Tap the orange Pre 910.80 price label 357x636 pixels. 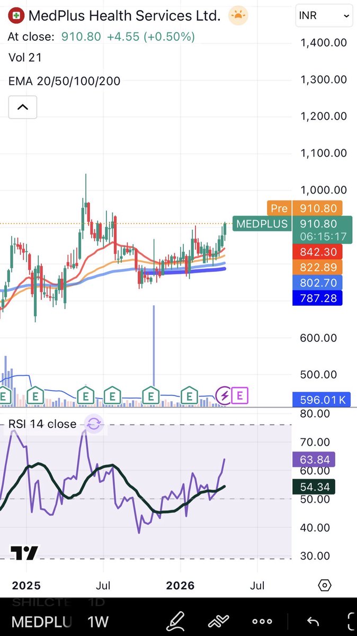click(x=305, y=208)
